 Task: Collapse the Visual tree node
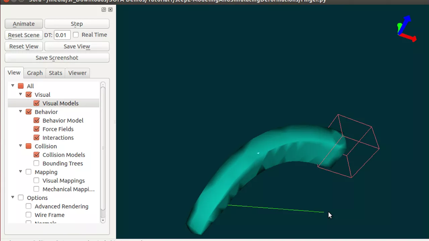pyautogui.click(x=20, y=94)
